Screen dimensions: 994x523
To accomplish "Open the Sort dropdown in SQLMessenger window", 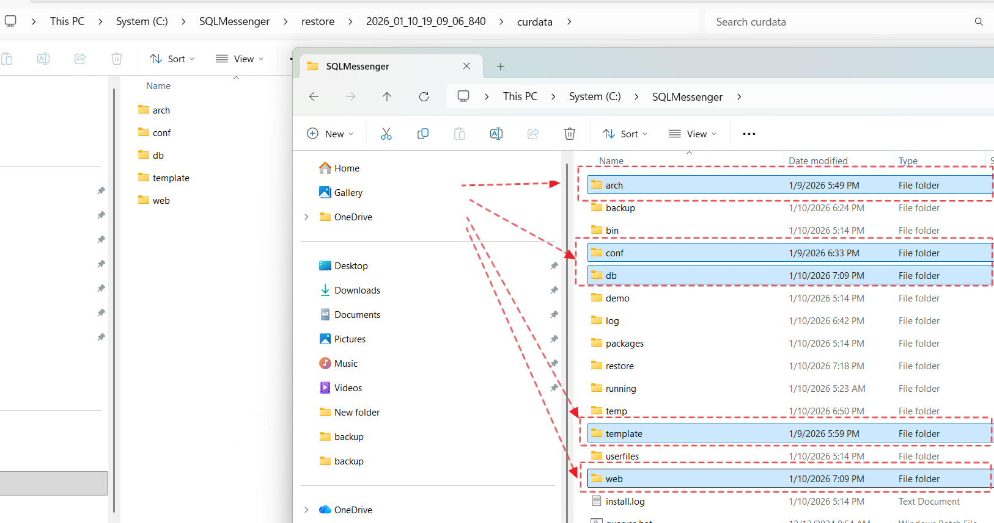I will coord(625,134).
